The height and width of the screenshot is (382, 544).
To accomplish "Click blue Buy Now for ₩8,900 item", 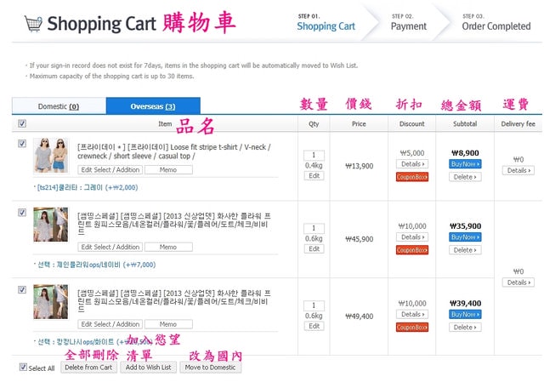I will pos(465,164).
